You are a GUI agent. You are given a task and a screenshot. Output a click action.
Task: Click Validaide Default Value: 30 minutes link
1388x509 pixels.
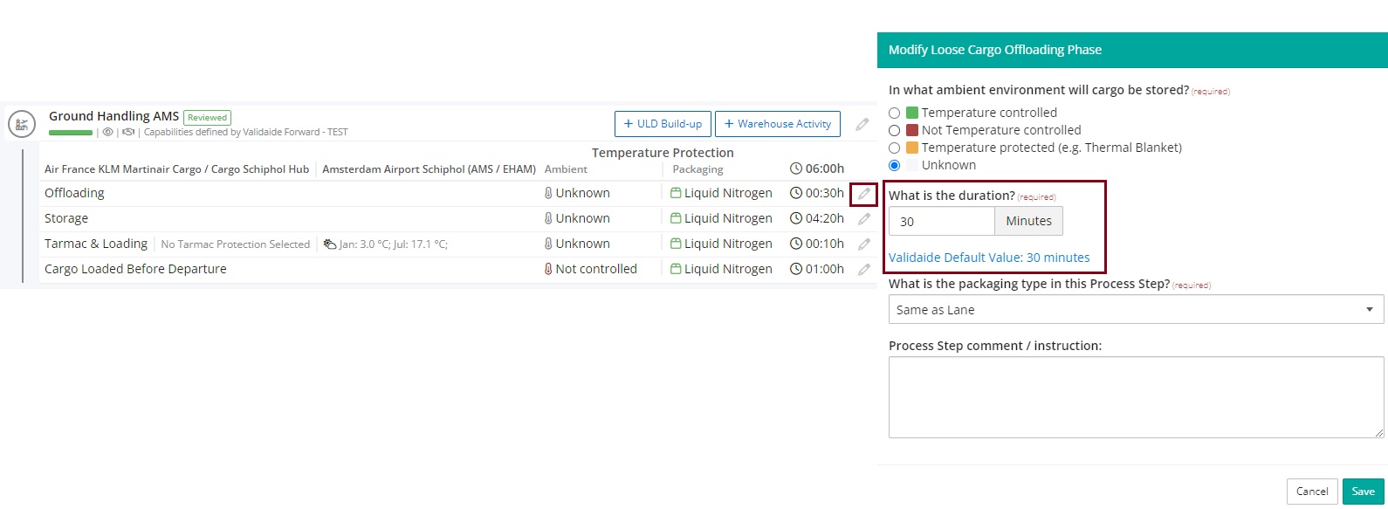pyautogui.click(x=989, y=258)
